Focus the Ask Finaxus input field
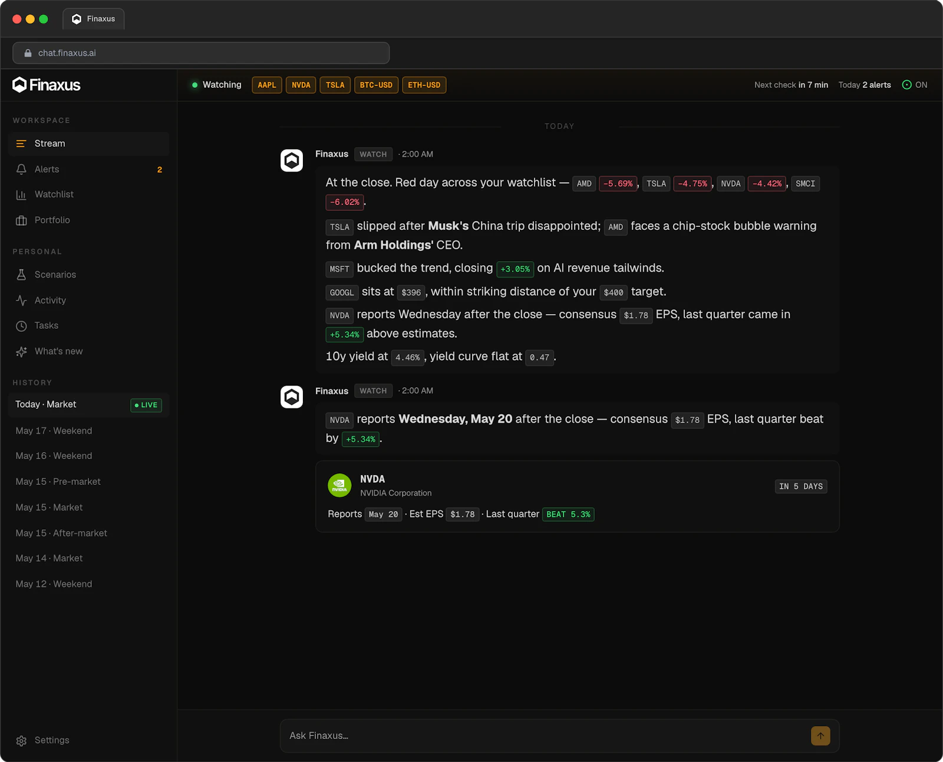This screenshot has width=943, height=762. (x=545, y=735)
